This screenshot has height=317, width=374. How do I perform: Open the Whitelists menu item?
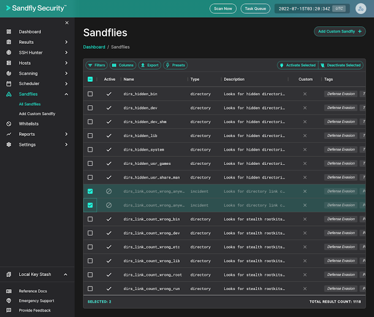29,124
